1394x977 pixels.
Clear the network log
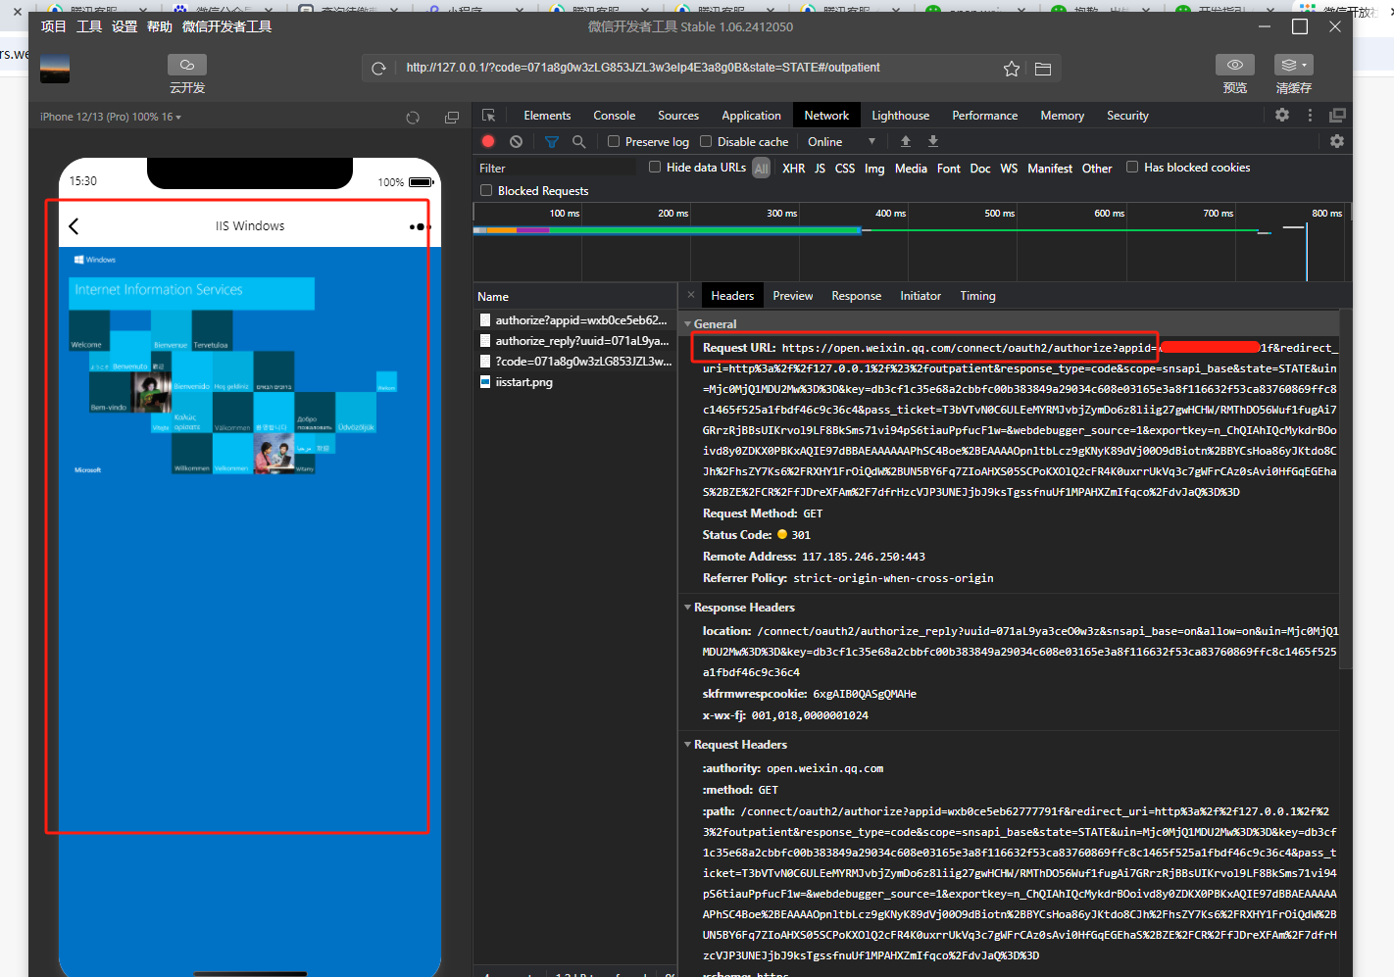point(517,141)
